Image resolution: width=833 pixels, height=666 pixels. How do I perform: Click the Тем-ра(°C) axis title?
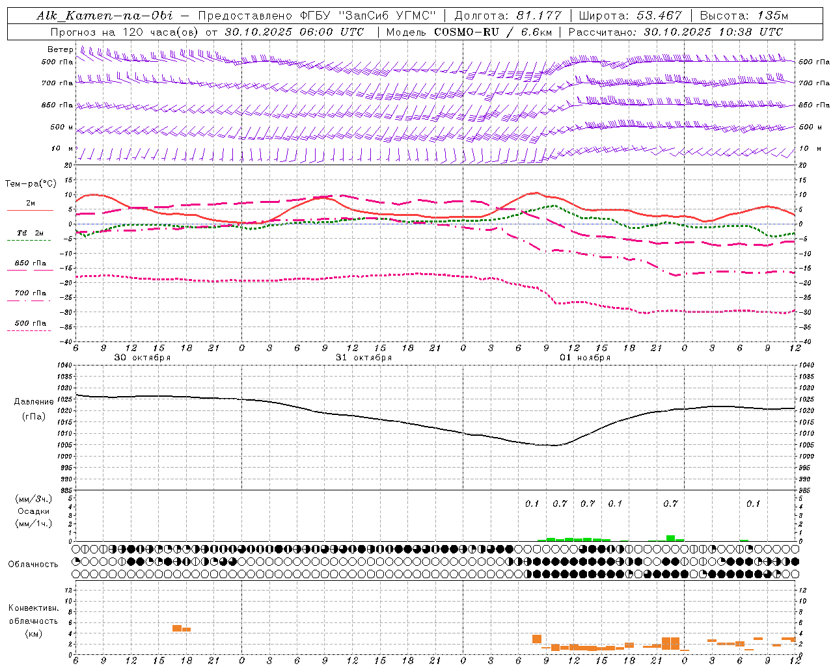tap(31, 184)
